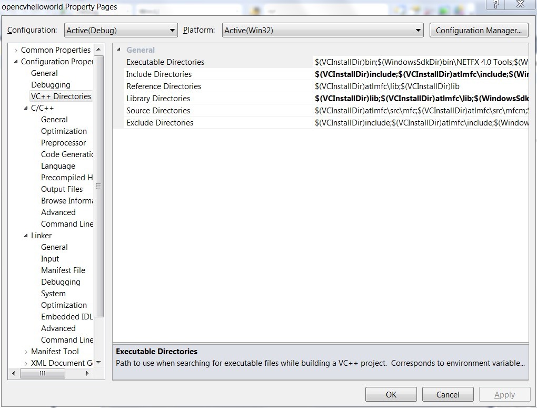Click the OK button
Image resolution: width=537 pixels, height=408 pixels.
tap(391, 394)
